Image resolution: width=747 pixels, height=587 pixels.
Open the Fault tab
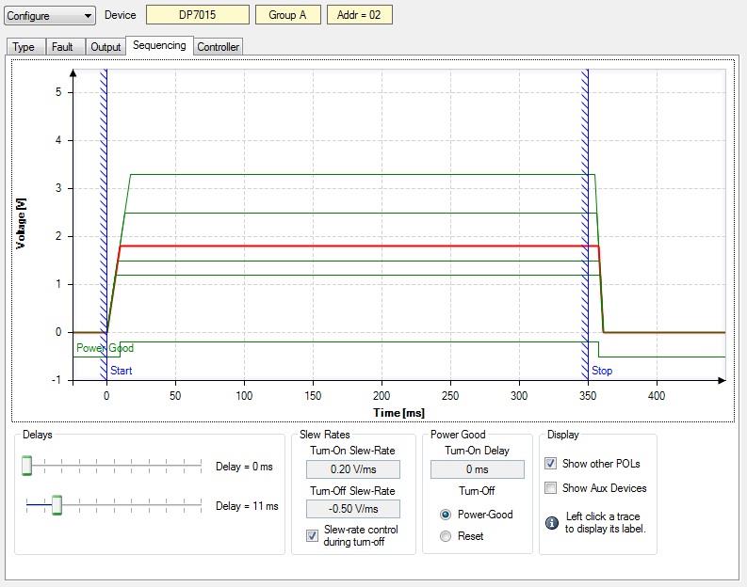pos(62,47)
